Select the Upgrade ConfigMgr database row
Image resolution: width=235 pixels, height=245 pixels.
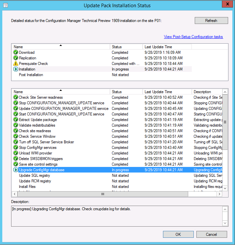117,170
